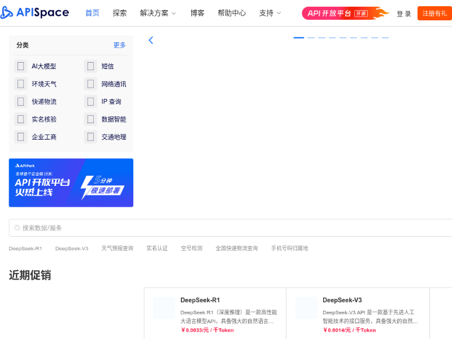Expand the 支持 dropdown menu
Image resolution: width=452 pixels, height=339 pixels.
coord(270,13)
